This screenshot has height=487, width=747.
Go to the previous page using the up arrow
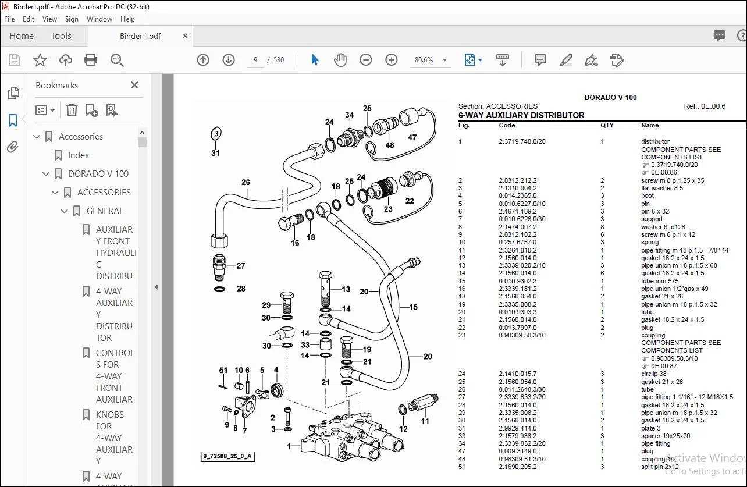point(203,60)
